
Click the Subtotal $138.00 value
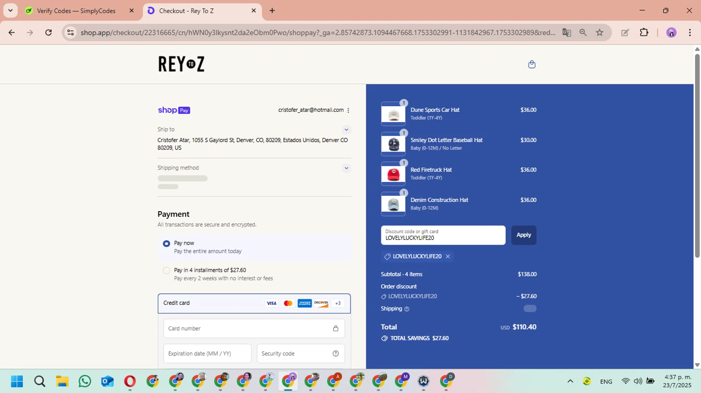527,275
